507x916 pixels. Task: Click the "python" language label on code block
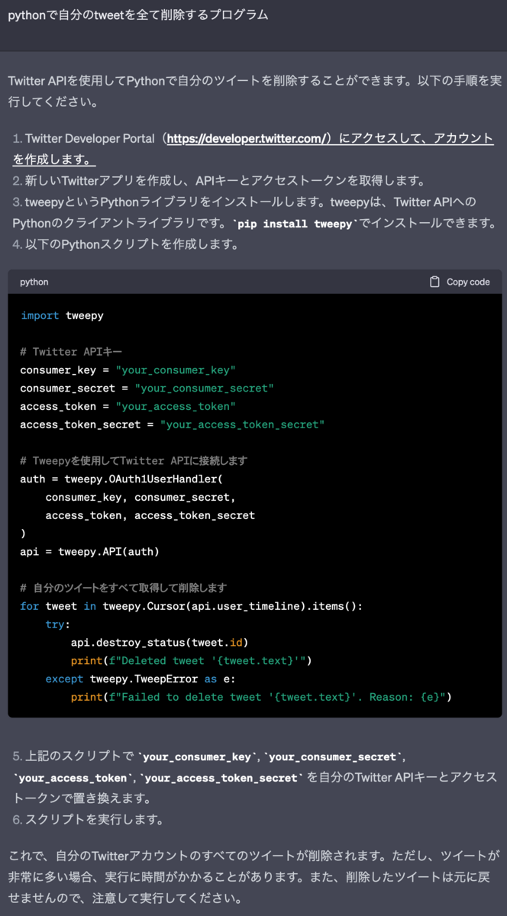click(34, 282)
